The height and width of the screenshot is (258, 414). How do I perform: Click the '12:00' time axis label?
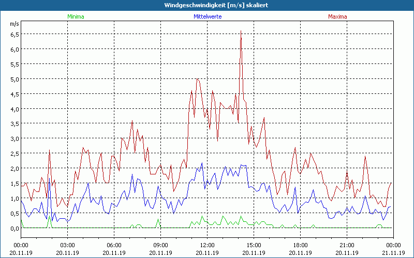point(208,246)
